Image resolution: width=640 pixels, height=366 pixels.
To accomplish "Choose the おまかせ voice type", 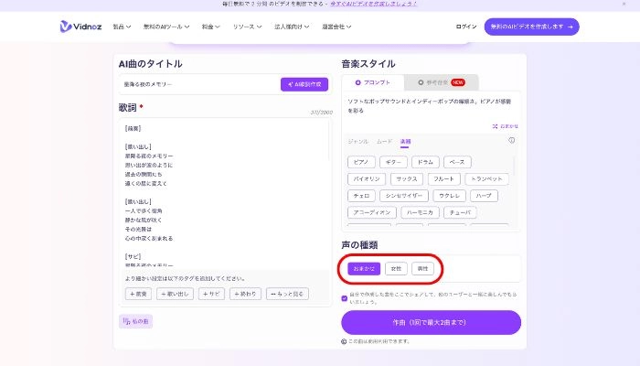I will click(364, 269).
